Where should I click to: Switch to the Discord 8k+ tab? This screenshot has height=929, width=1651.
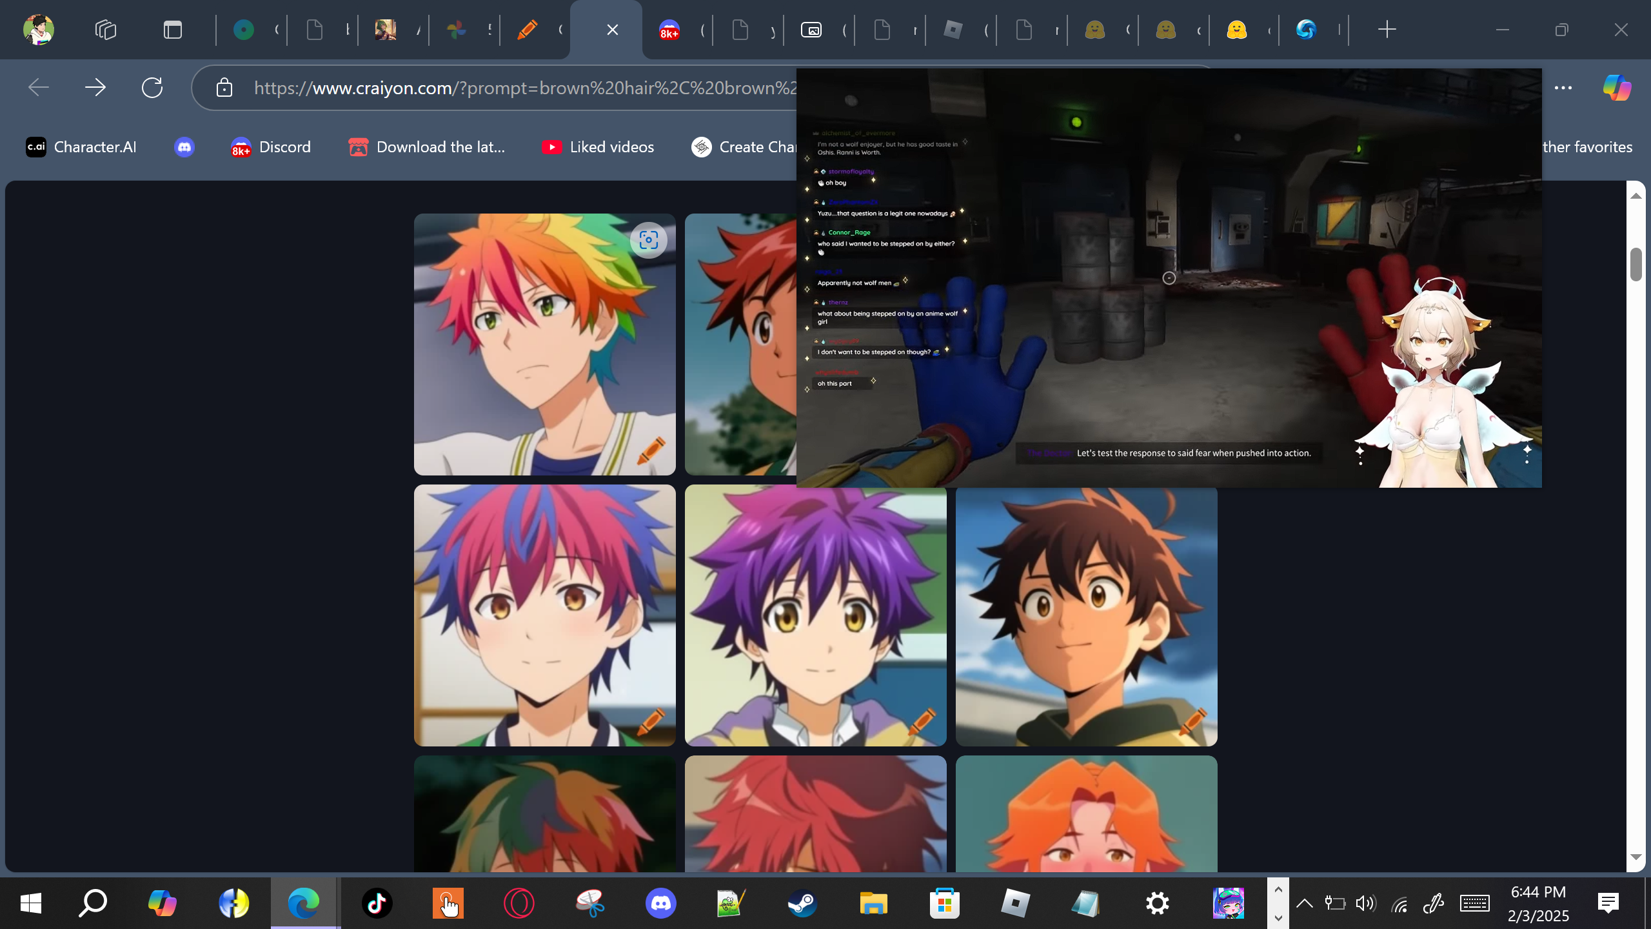[x=669, y=30]
